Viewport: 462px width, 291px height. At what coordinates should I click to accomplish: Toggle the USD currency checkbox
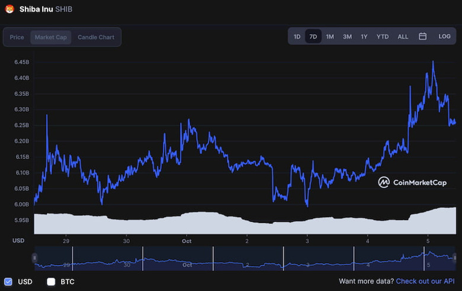coord(8,282)
